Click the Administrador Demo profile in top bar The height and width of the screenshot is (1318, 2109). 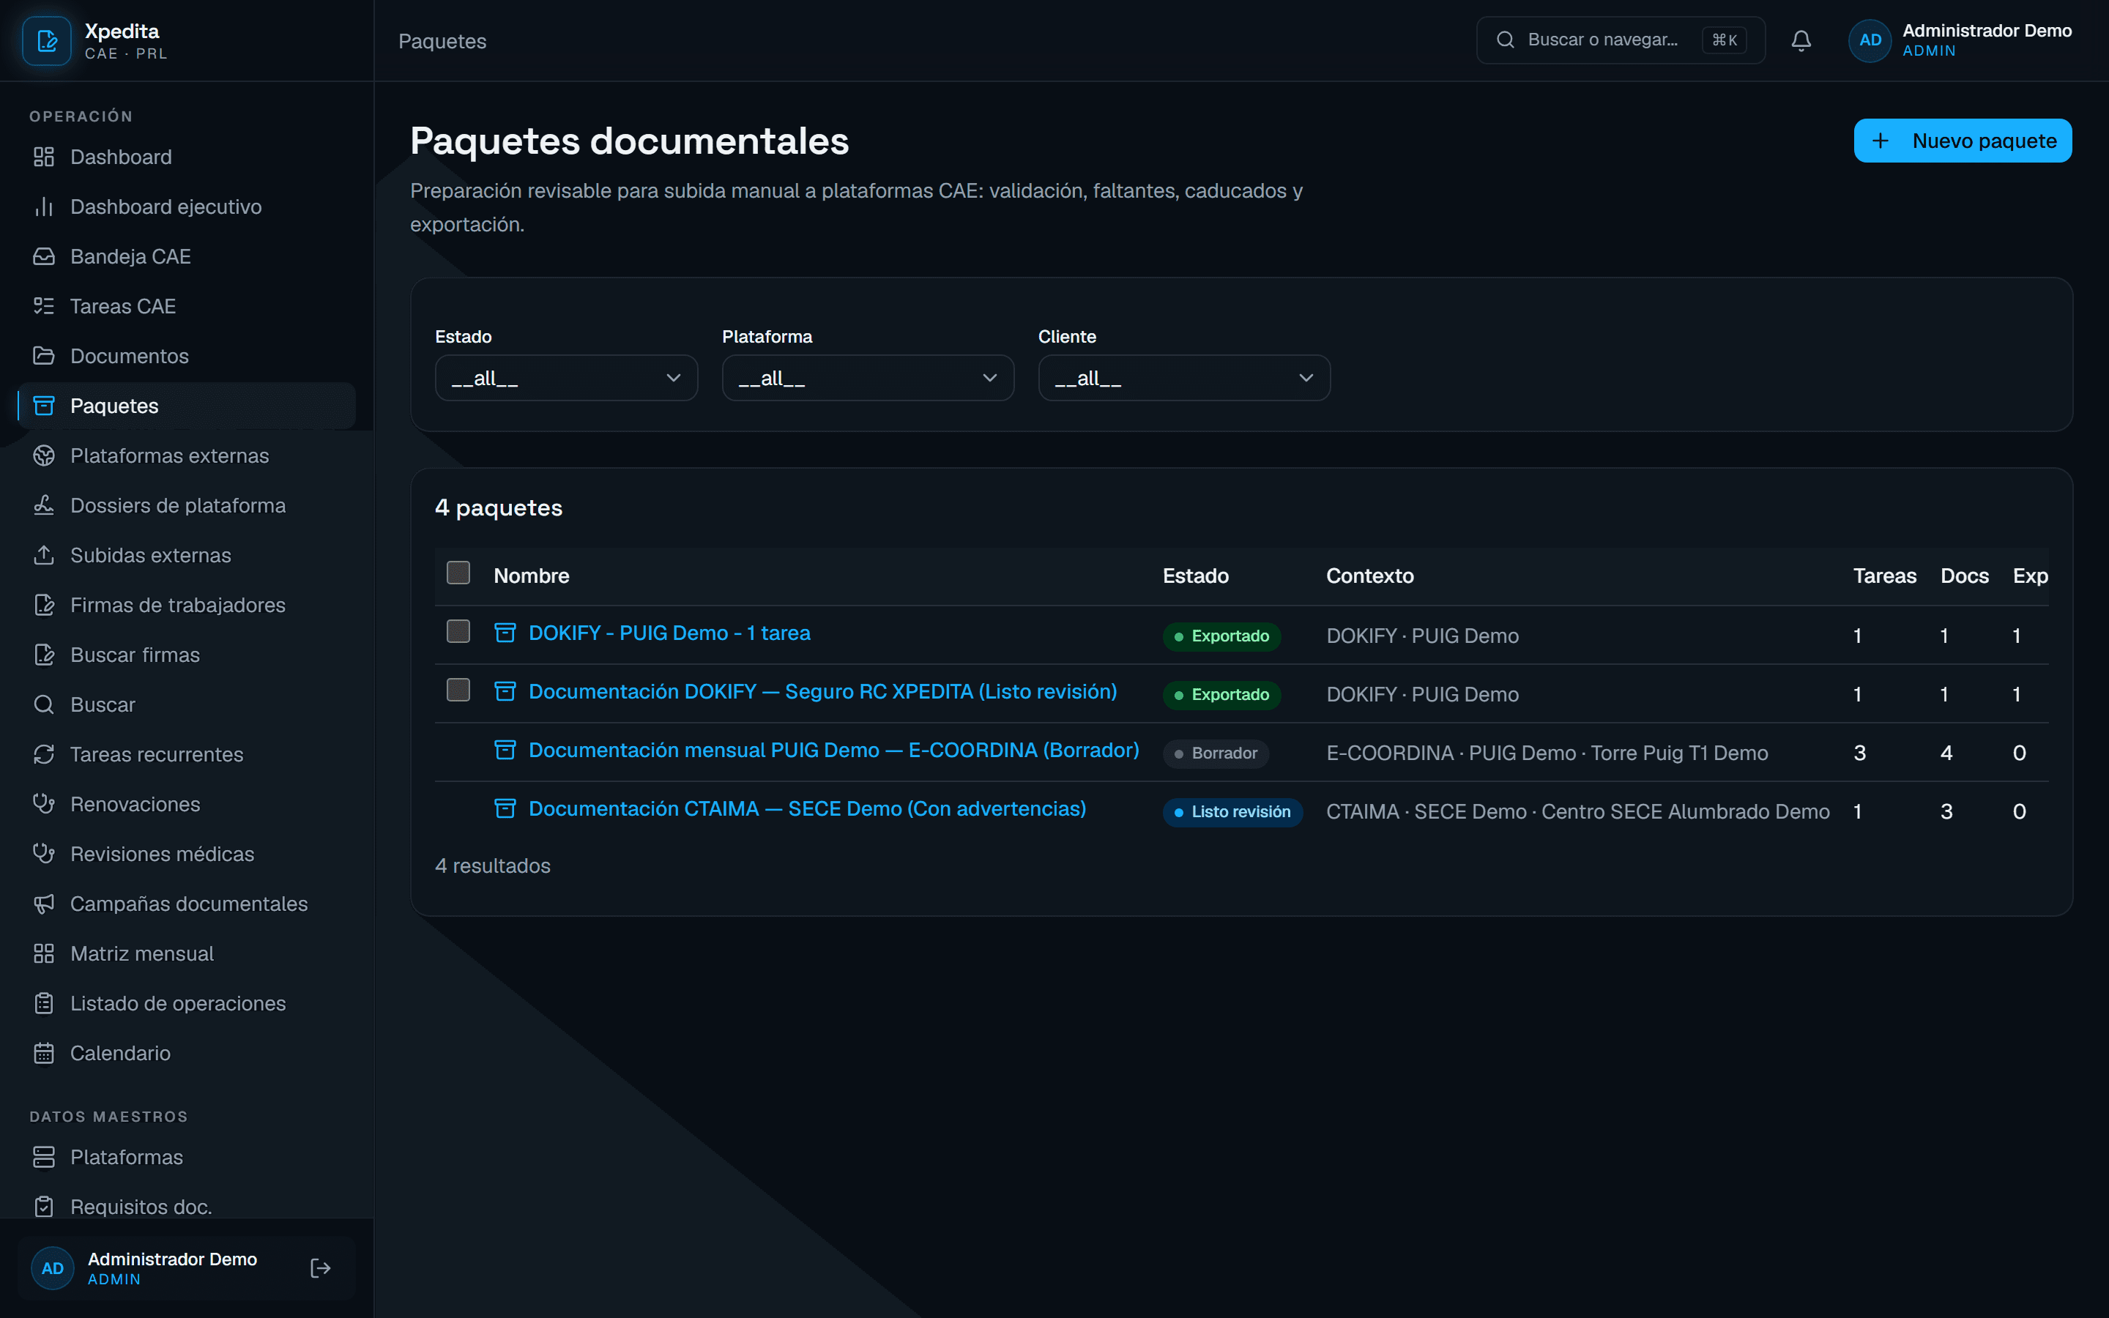coord(1961,40)
